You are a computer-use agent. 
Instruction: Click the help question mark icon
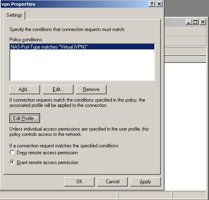152,4
